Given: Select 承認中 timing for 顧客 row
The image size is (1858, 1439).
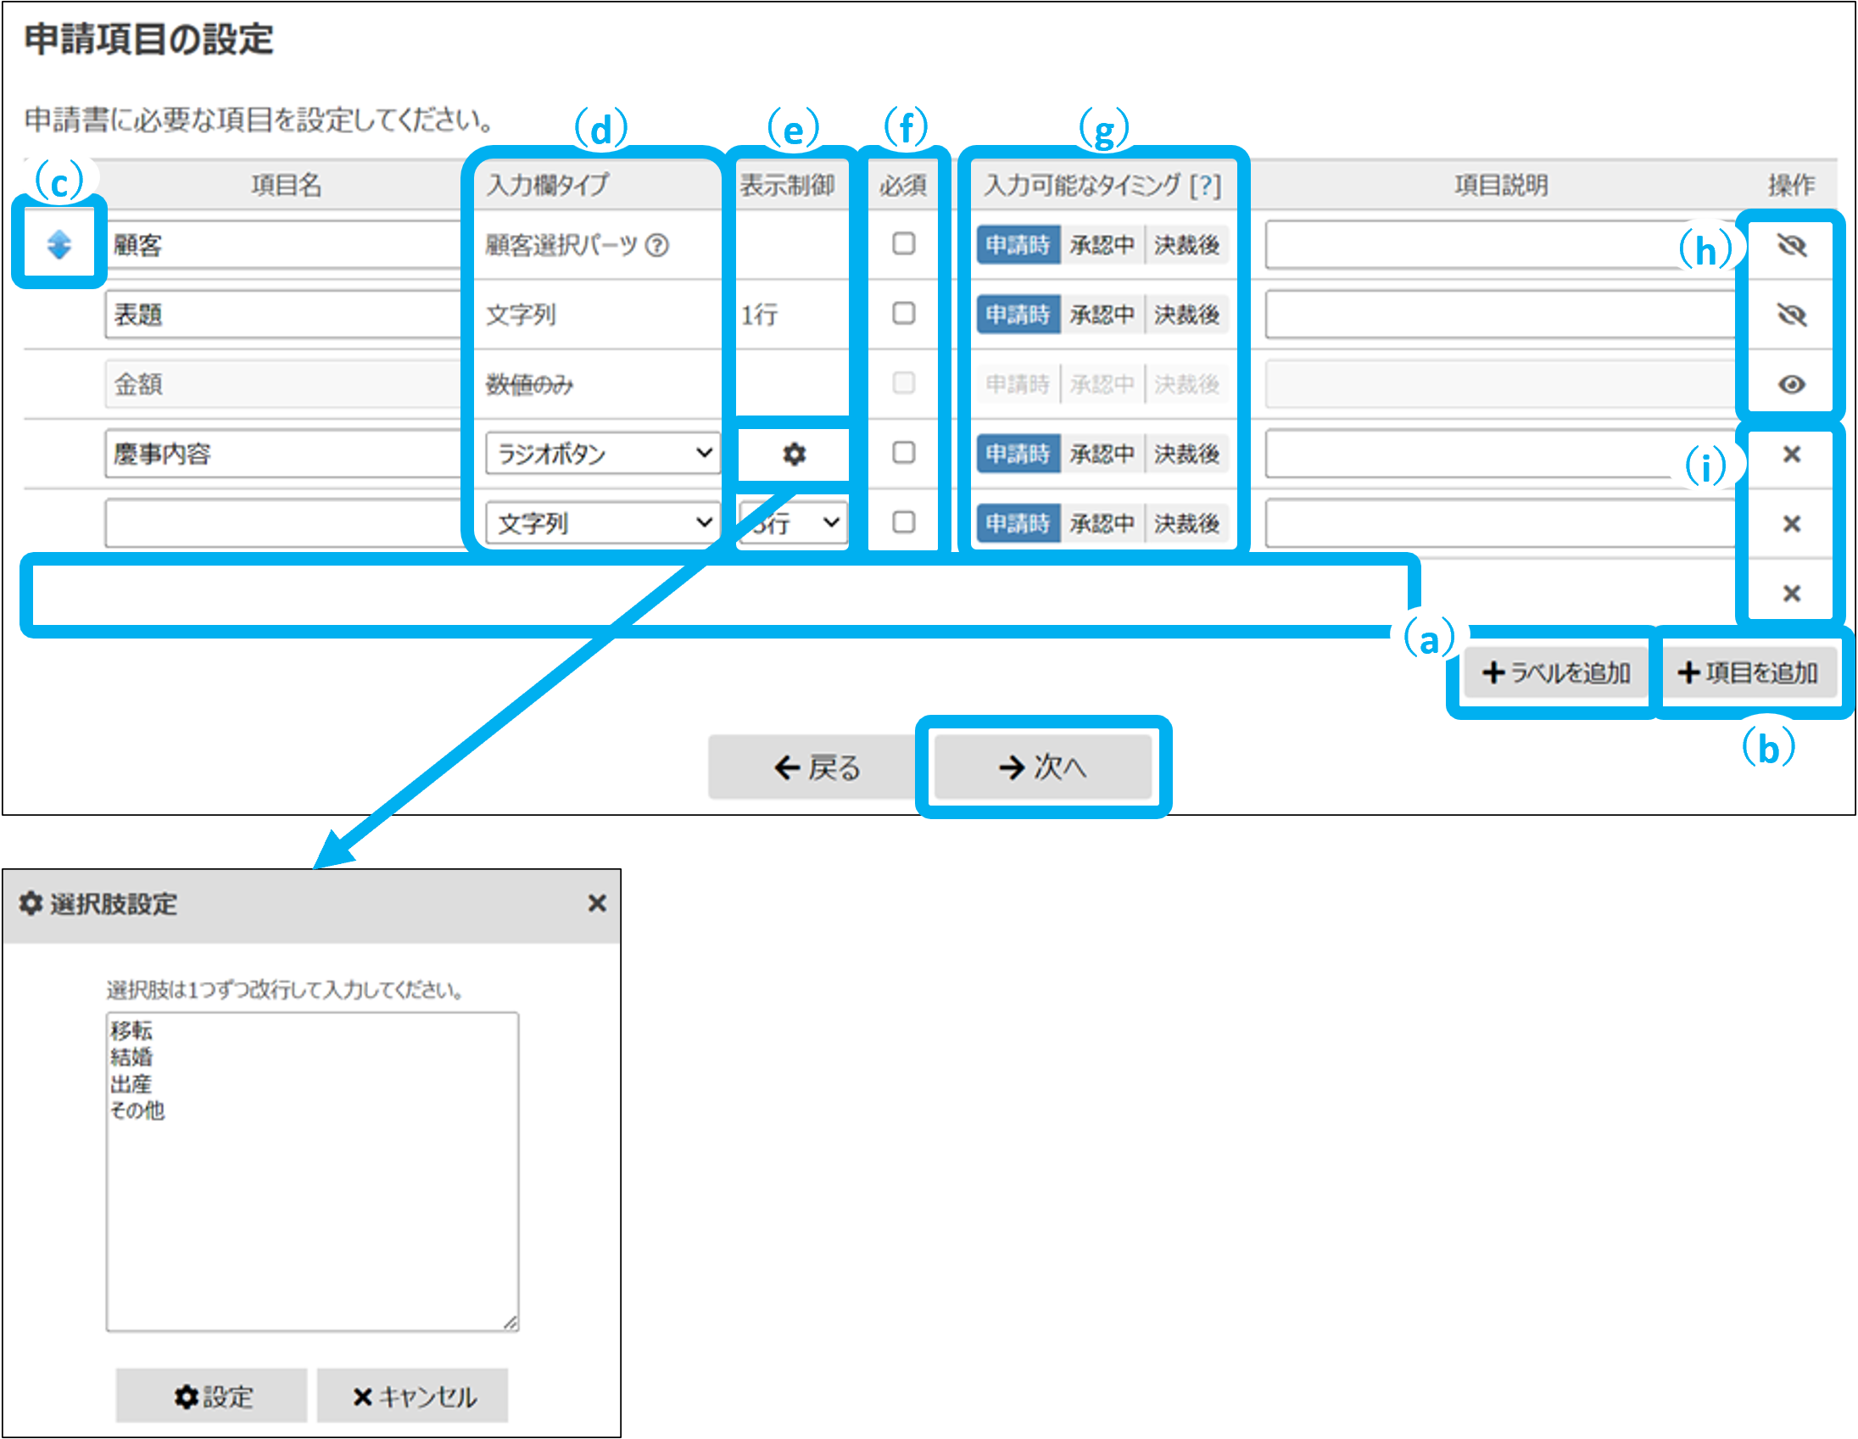Looking at the screenshot, I should coord(1102,245).
